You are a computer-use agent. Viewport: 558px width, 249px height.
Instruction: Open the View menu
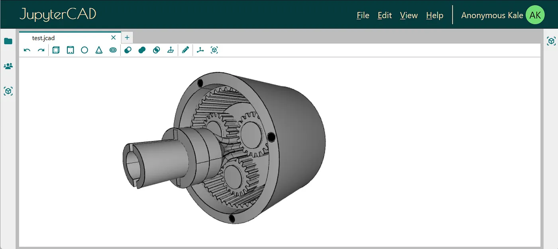(409, 15)
